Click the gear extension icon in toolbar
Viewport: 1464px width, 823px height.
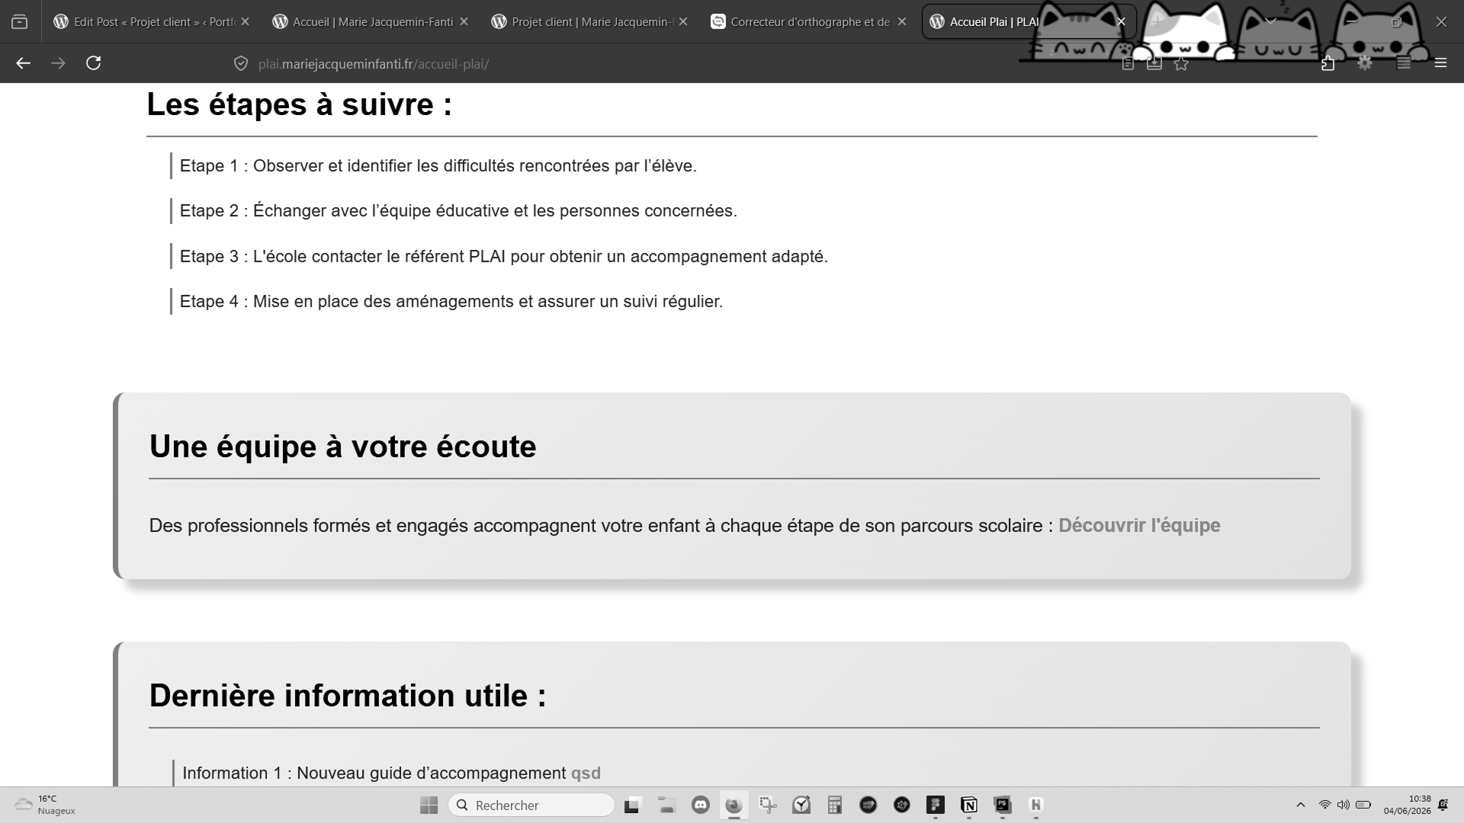coord(1365,63)
